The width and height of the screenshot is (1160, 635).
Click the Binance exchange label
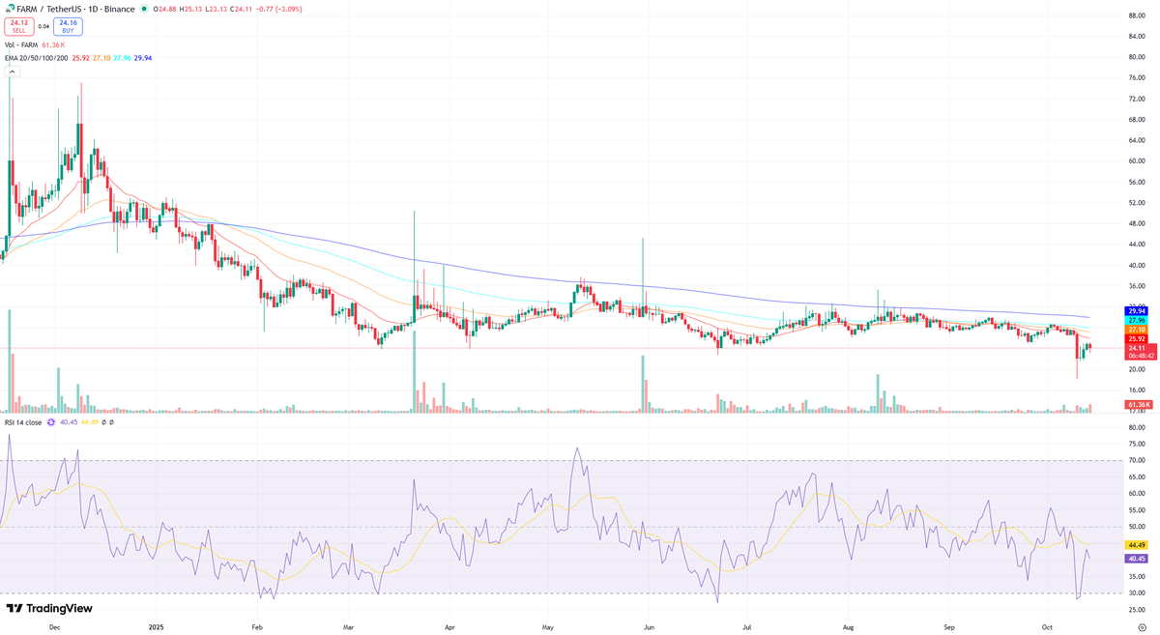pos(119,9)
